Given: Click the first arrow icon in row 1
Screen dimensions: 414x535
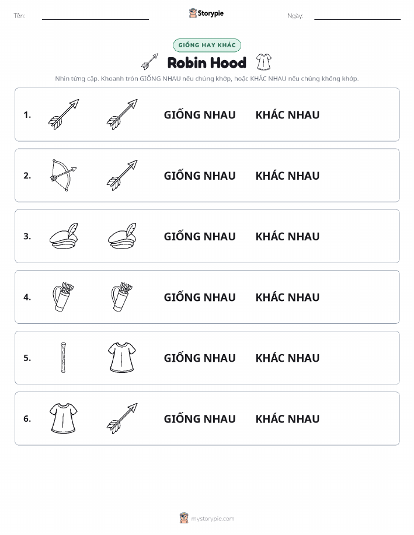Looking at the screenshot, I should click(x=64, y=114).
